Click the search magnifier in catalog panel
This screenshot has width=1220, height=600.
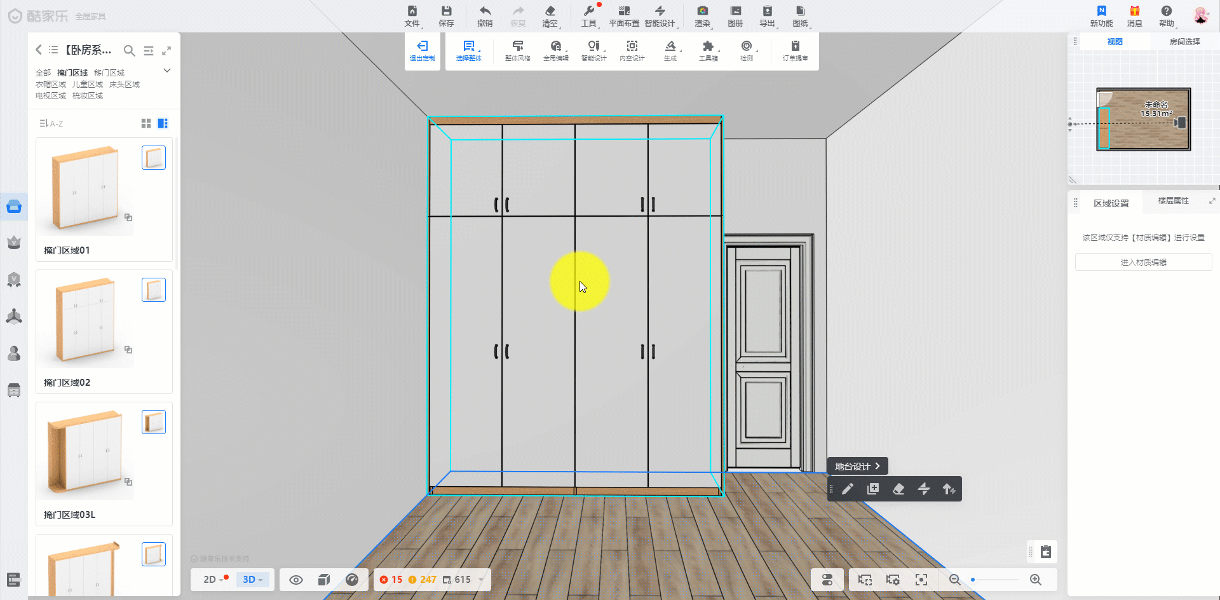129,51
